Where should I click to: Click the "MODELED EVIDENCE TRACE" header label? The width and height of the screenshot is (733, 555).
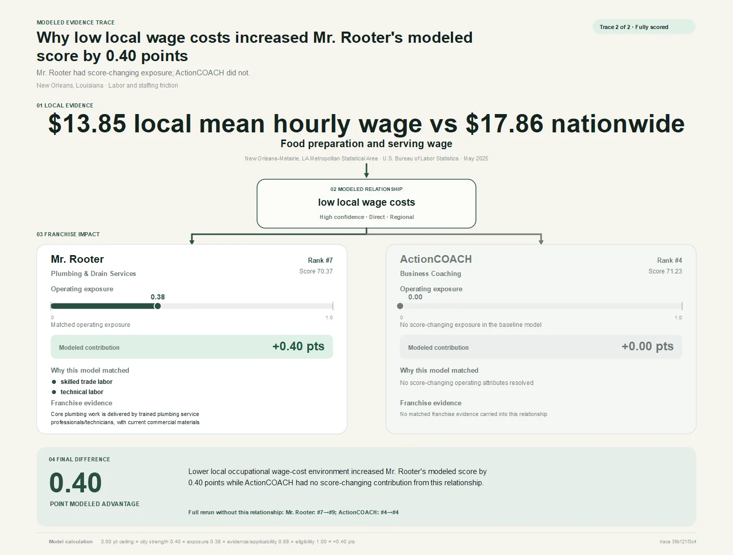(76, 22)
